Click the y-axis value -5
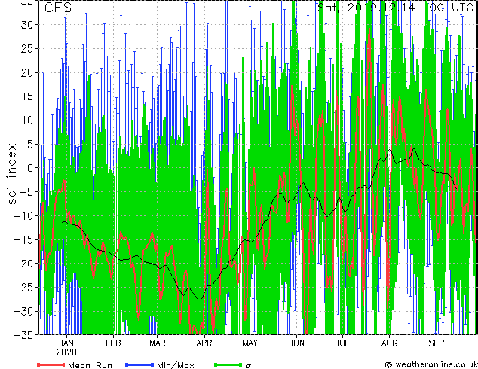Viewport: 478px width, 369px height. (27, 192)
